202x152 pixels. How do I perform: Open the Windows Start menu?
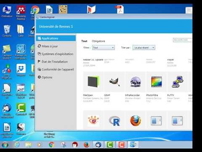(5, 145)
